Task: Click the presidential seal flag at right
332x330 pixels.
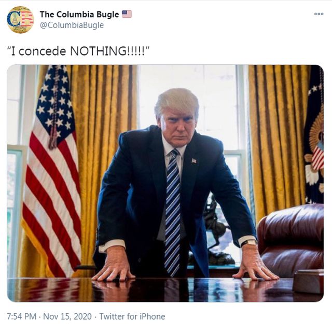Action: 314,135
